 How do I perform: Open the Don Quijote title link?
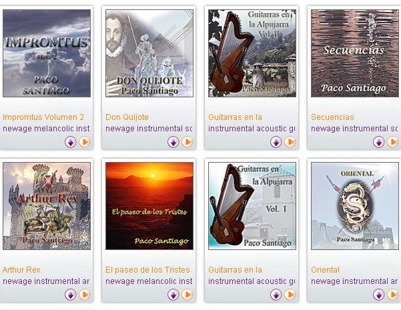(127, 117)
